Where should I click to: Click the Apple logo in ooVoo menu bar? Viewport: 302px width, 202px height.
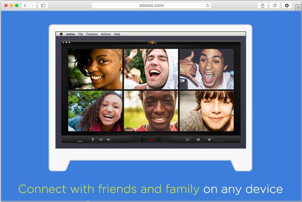[61, 34]
